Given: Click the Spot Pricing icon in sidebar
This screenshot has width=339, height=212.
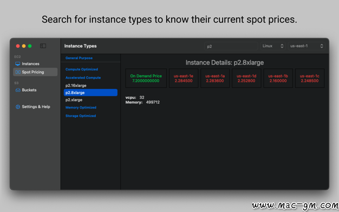Looking at the screenshot, I should coord(18,72).
